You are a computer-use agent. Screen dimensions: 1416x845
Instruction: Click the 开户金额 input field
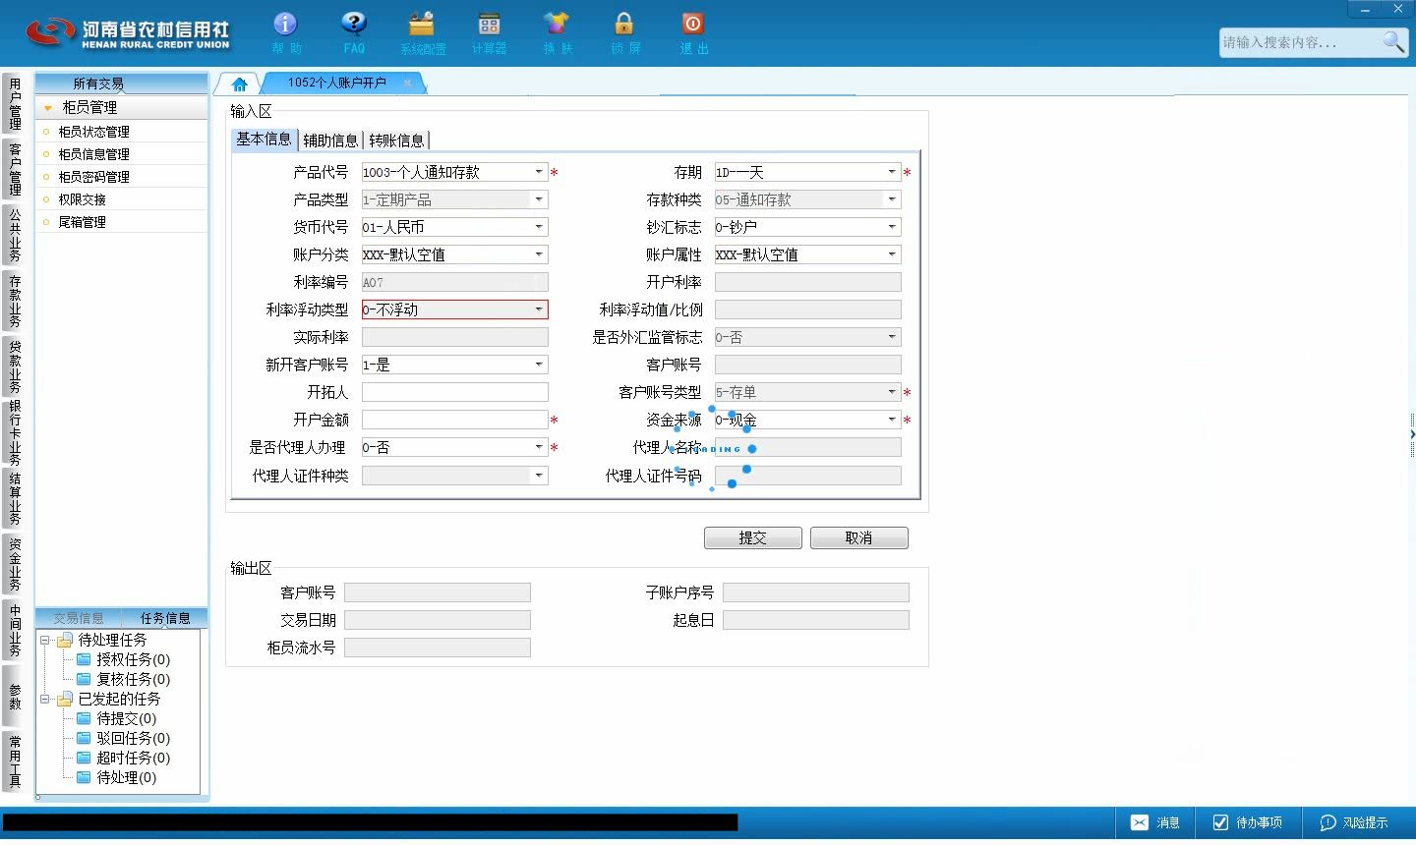pos(455,420)
